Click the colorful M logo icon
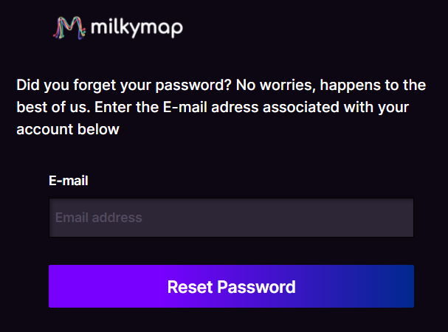Image resolution: width=448 pixels, height=332 pixels. point(69,28)
